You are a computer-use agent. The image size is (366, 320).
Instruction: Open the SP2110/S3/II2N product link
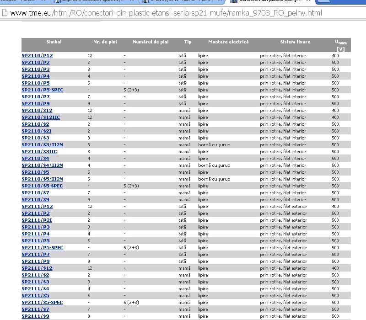click(42, 144)
